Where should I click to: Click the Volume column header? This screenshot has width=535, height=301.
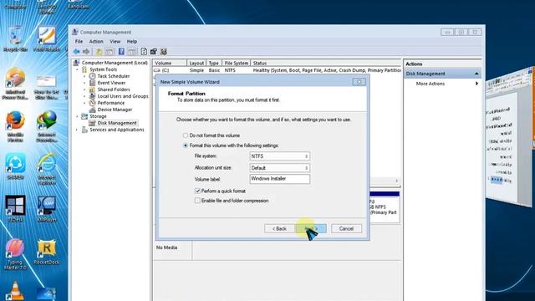point(170,64)
